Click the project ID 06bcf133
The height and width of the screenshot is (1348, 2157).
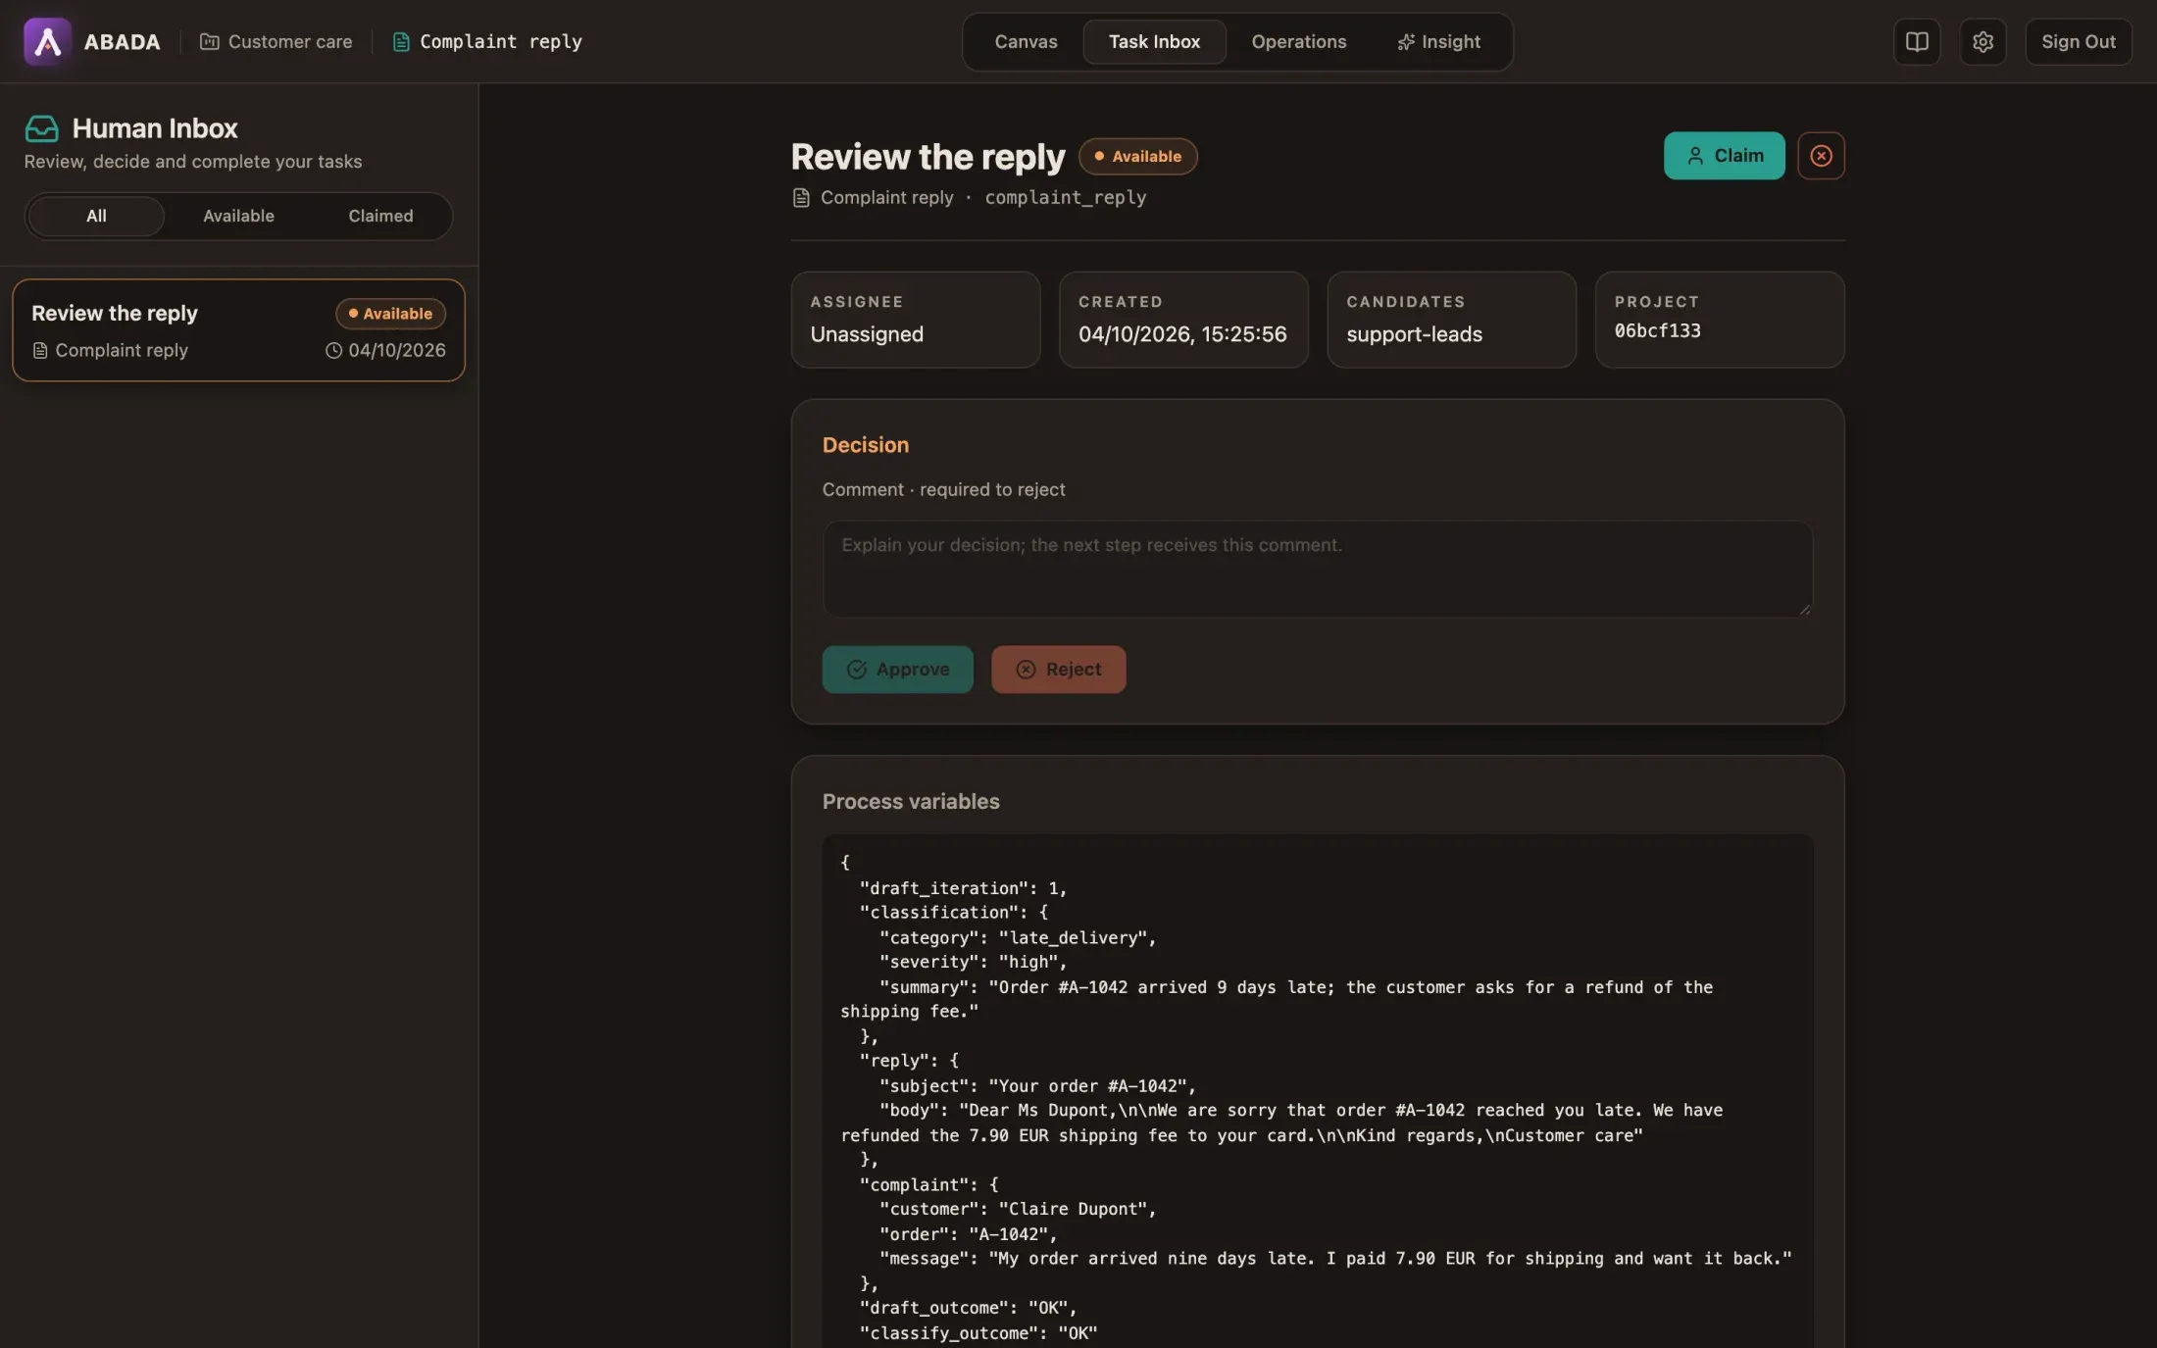coord(1657,330)
